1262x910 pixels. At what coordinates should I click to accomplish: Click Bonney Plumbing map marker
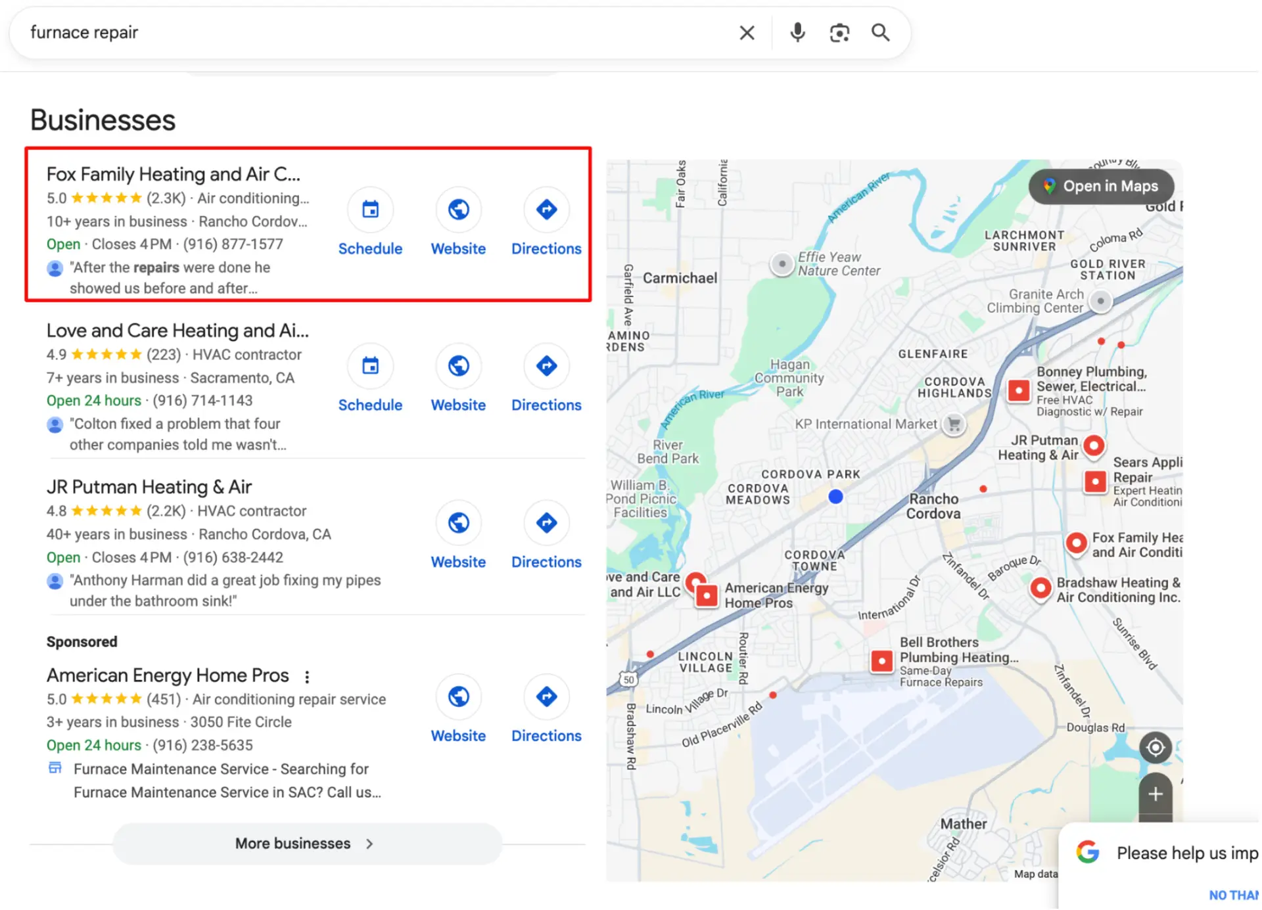pyautogui.click(x=1018, y=390)
